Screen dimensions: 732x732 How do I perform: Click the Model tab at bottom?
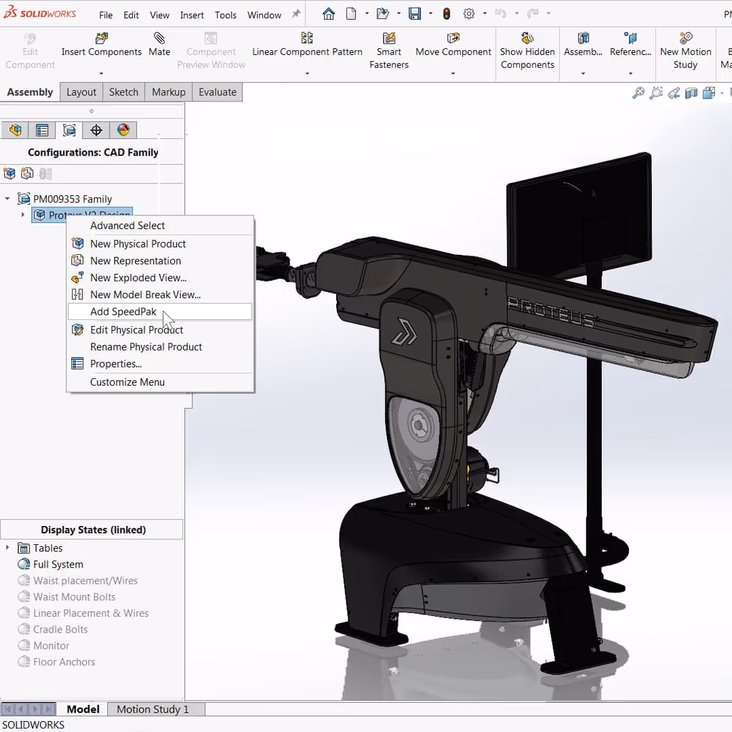83,709
